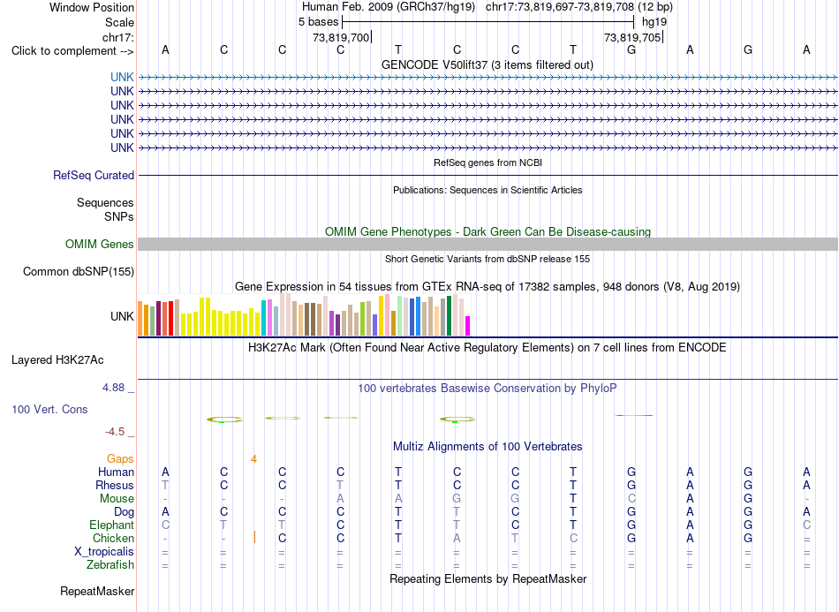
Task: Click 'RefSeq genes from NCBI' track title
Action: pos(488,162)
